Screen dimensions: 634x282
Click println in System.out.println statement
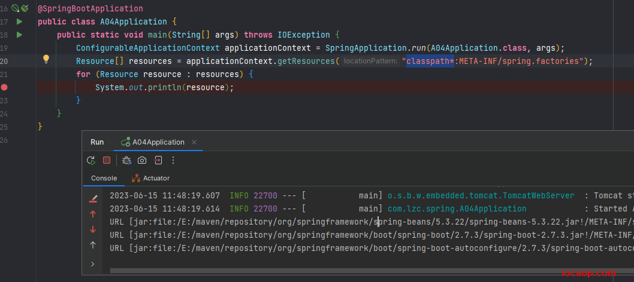(x=164, y=87)
